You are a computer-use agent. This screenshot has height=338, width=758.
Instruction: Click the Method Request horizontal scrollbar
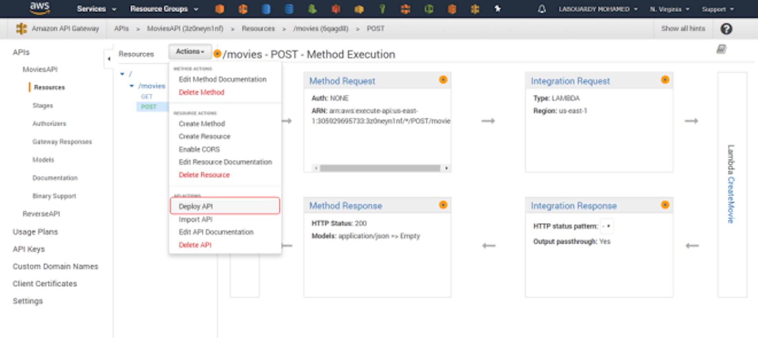380,168
